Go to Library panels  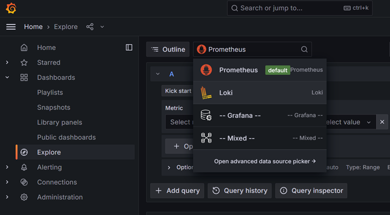tap(60, 122)
